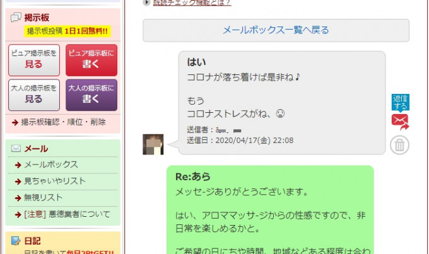Click the red arrow beside 見ちゃいやリスト
Screen dimensions: 429x254
(18, 182)
